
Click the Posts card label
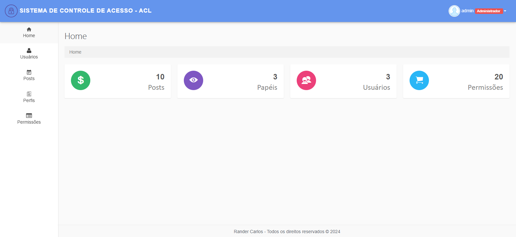pyautogui.click(x=156, y=88)
